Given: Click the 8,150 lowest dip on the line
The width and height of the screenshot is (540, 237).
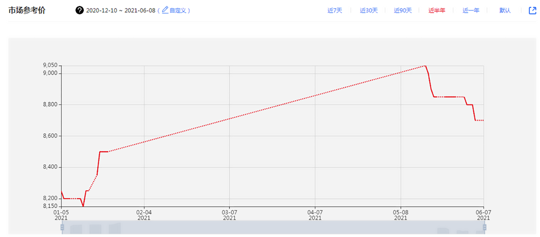Looking at the screenshot, I should click(83, 206).
